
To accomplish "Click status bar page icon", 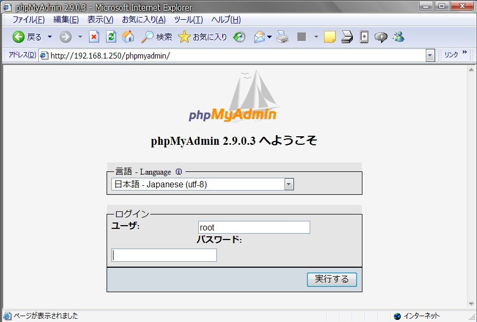I will point(7,316).
